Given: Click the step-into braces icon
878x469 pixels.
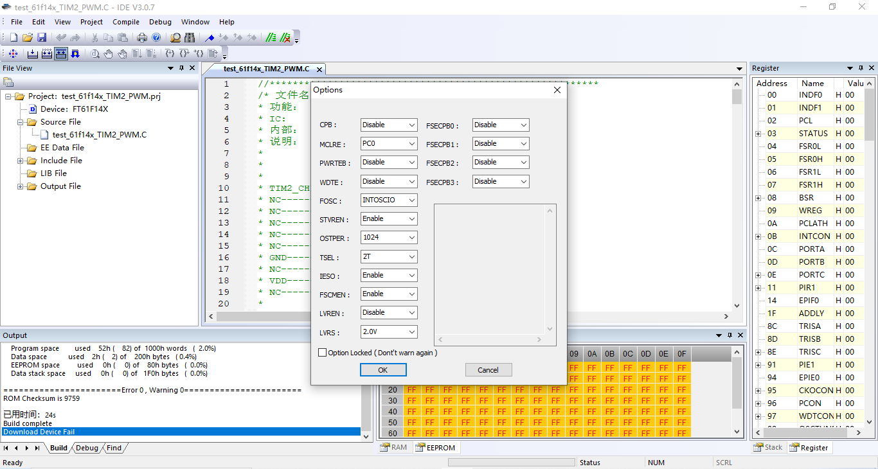Looking at the screenshot, I should click(170, 53).
